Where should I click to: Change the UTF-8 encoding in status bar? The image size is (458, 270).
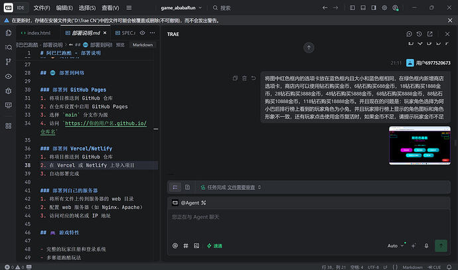[373, 267]
